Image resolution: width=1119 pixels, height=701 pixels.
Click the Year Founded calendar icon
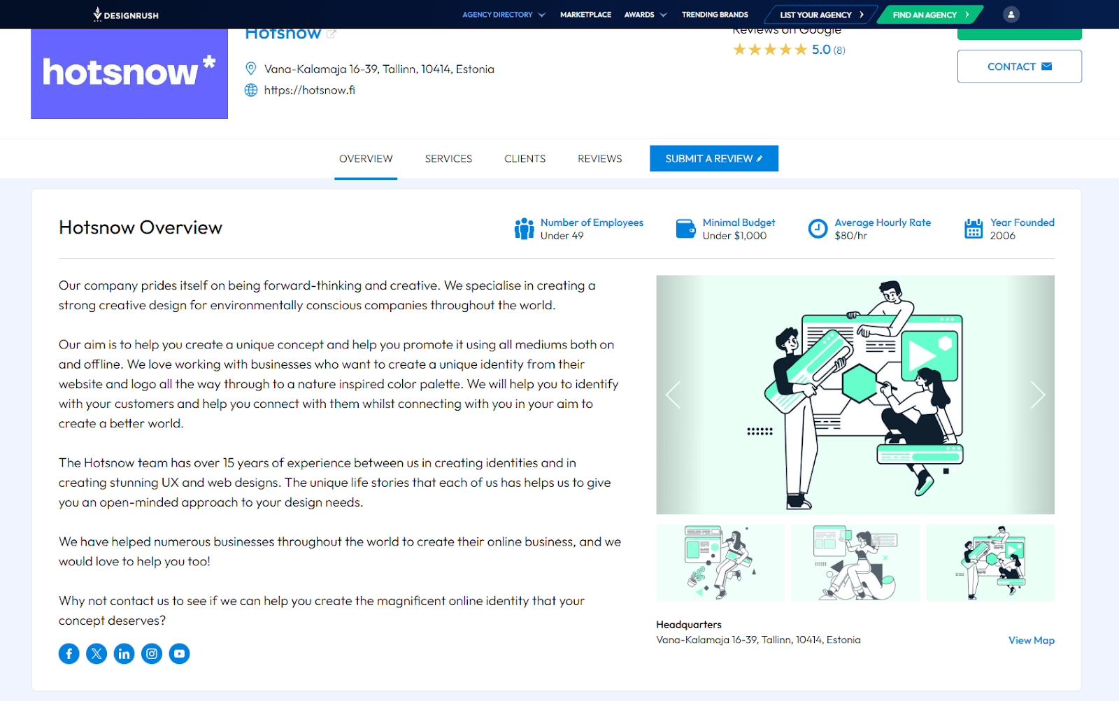[974, 229]
